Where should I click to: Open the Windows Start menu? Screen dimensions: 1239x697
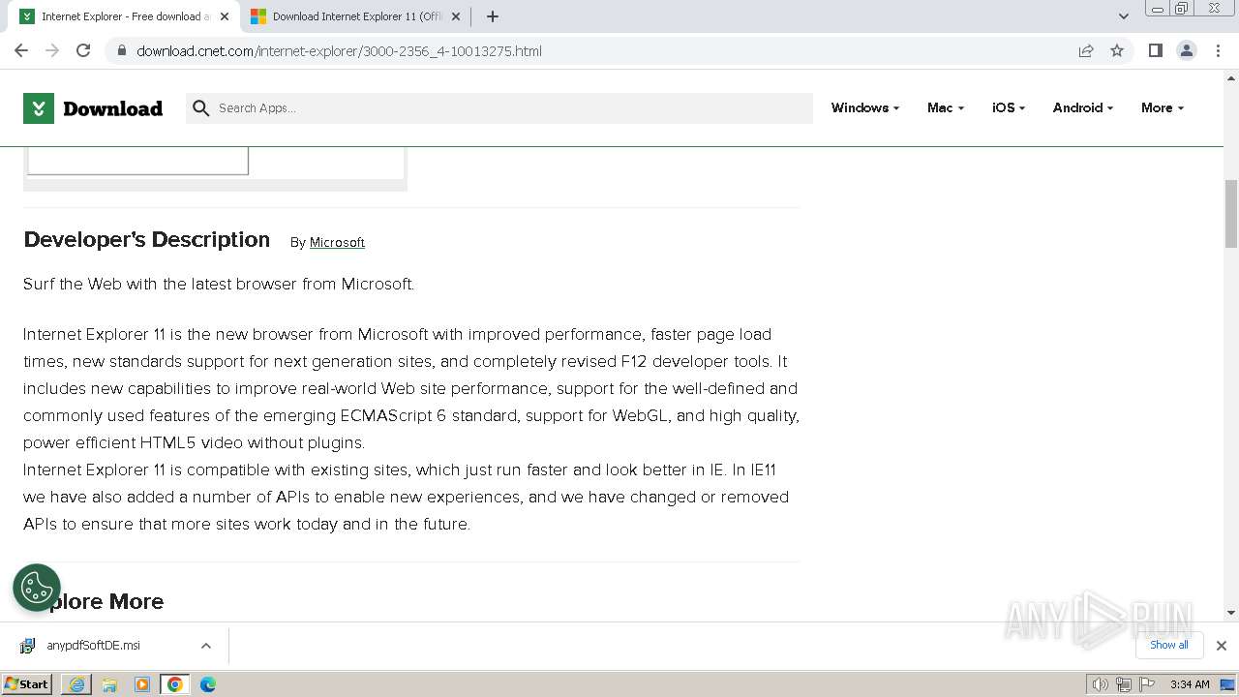click(27, 683)
